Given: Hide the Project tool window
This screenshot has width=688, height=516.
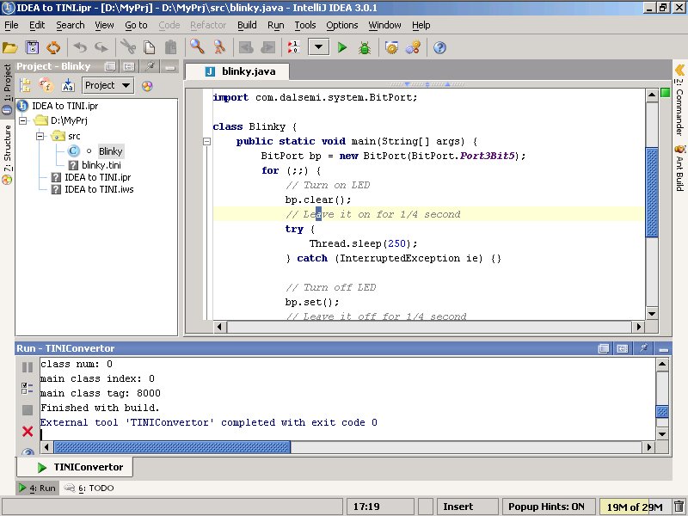Looking at the screenshot, I should click(x=169, y=67).
